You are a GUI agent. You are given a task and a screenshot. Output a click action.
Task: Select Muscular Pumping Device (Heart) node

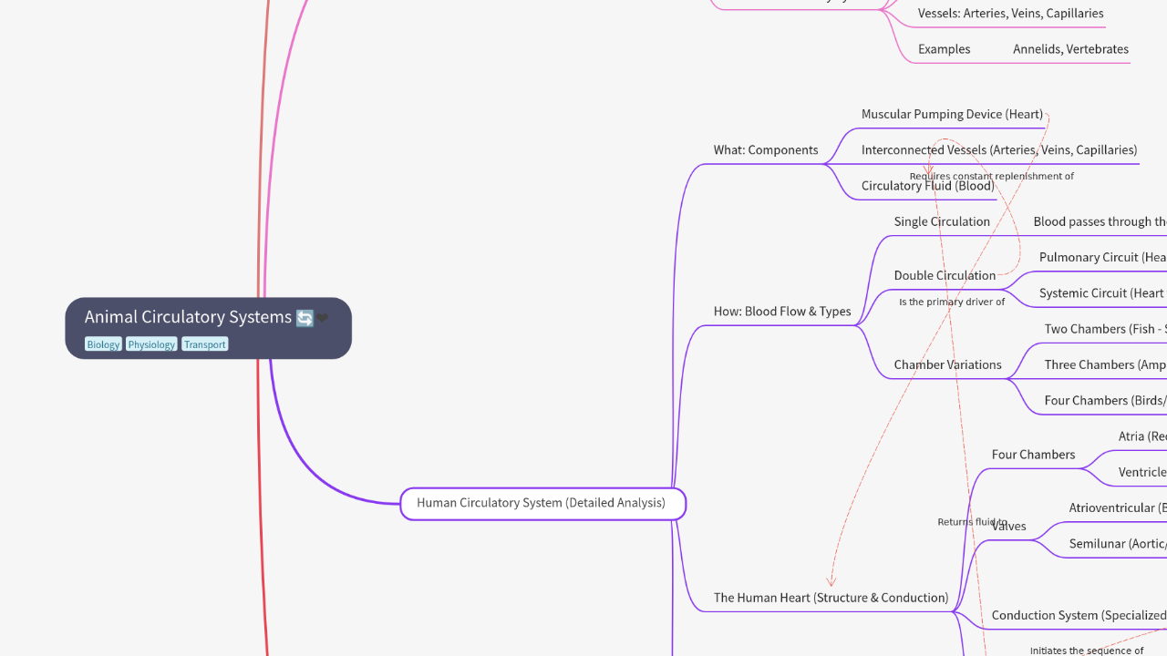tap(952, 115)
